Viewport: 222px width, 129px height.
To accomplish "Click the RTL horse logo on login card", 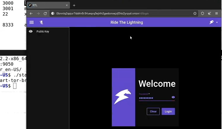I will click(123, 97).
